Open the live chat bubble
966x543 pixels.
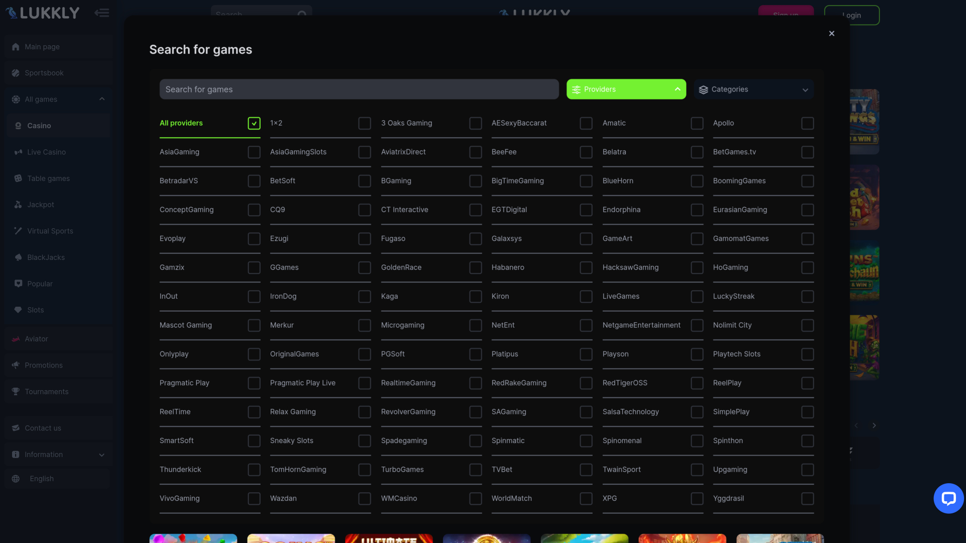[x=949, y=498]
